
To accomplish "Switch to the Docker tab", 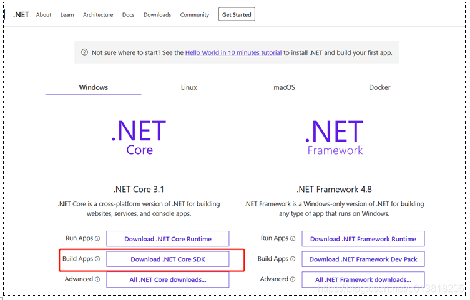I will point(379,87).
